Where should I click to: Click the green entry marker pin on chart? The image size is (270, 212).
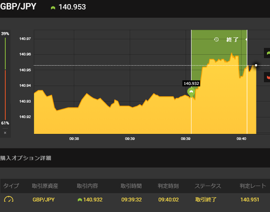tap(191, 92)
